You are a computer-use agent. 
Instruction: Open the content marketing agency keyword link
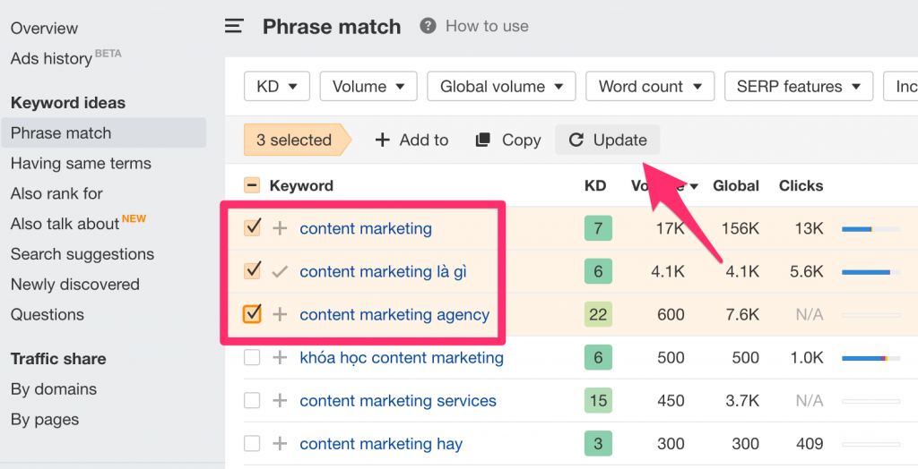[394, 314]
